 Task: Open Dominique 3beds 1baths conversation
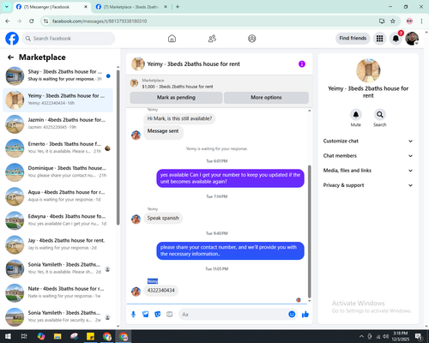58,172
